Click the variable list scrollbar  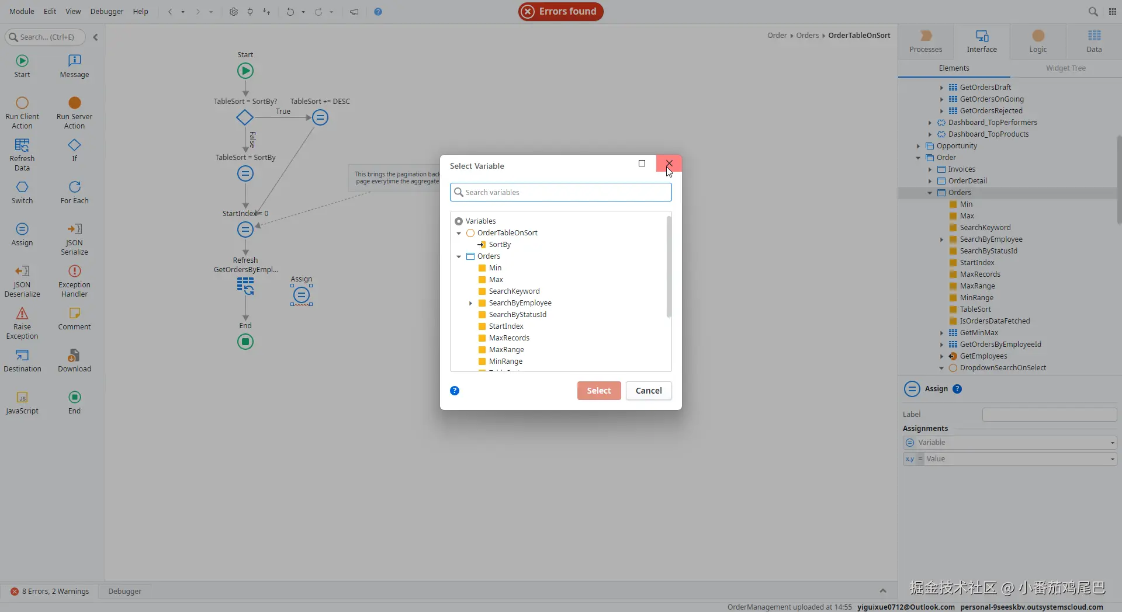coord(669,266)
